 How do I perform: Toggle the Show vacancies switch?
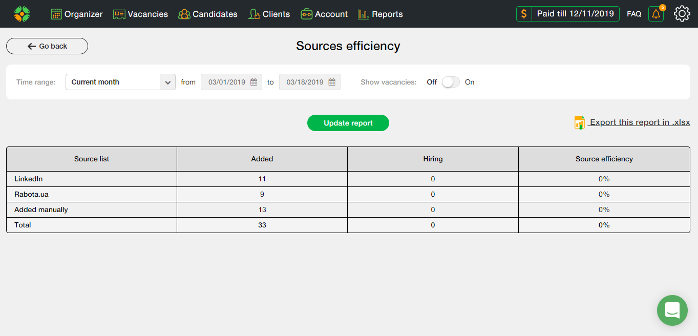pos(451,82)
